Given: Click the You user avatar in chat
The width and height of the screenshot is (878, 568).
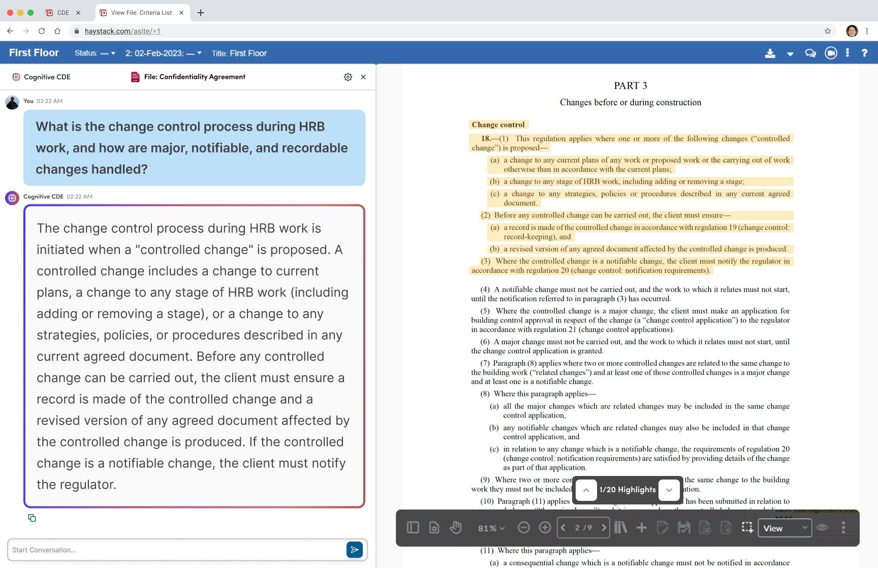Looking at the screenshot, I should click(x=12, y=102).
